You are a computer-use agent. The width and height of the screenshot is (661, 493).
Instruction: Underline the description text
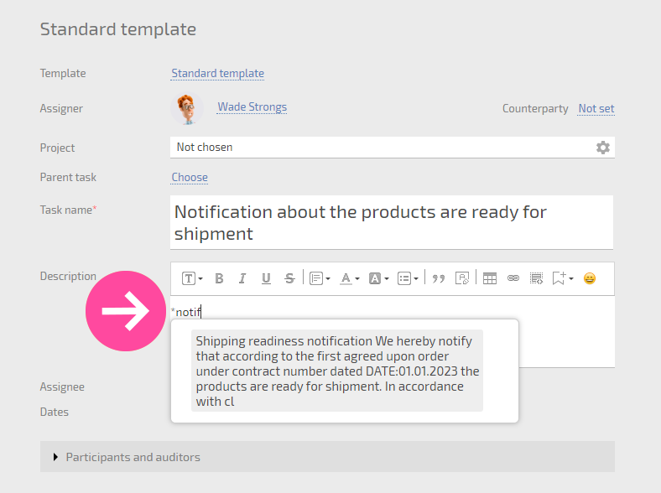266,278
